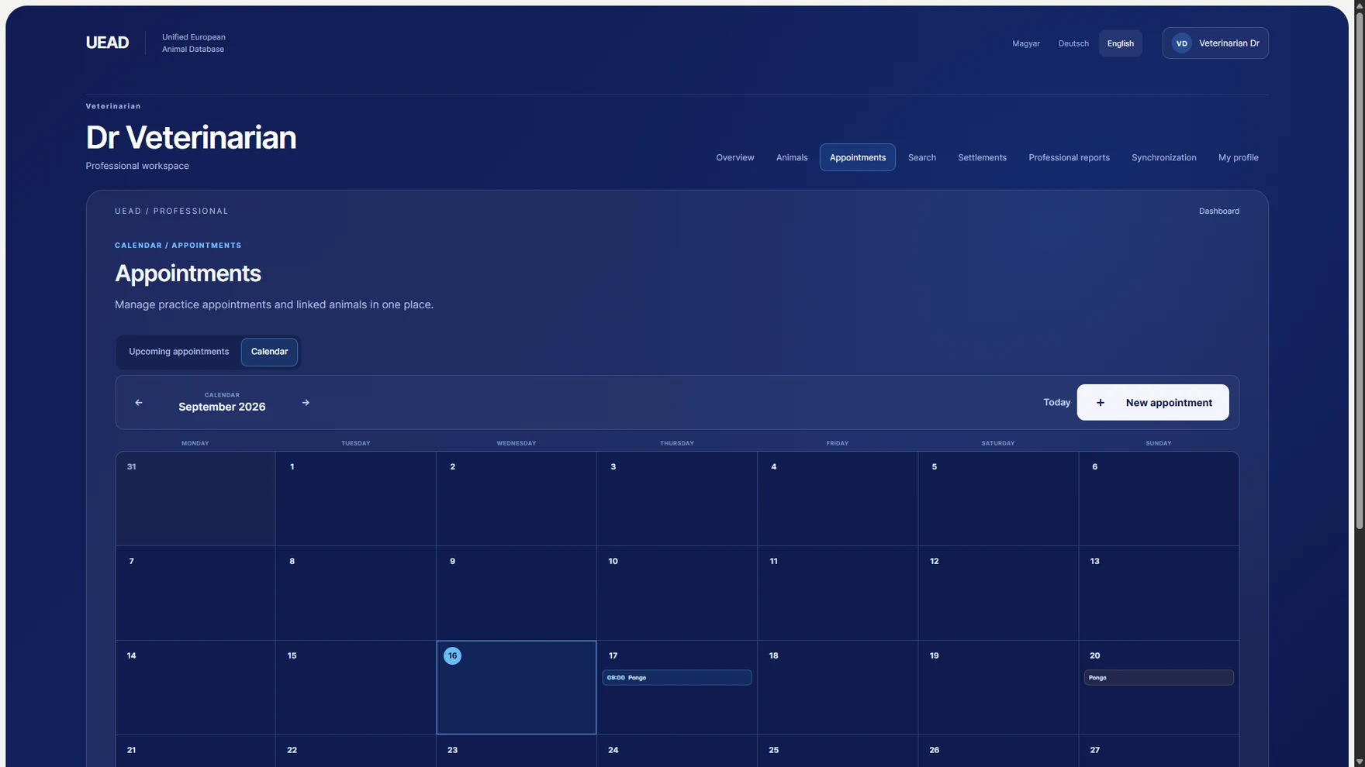
Task: Click the Appointments page heading
Action: pyautogui.click(x=188, y=273)
